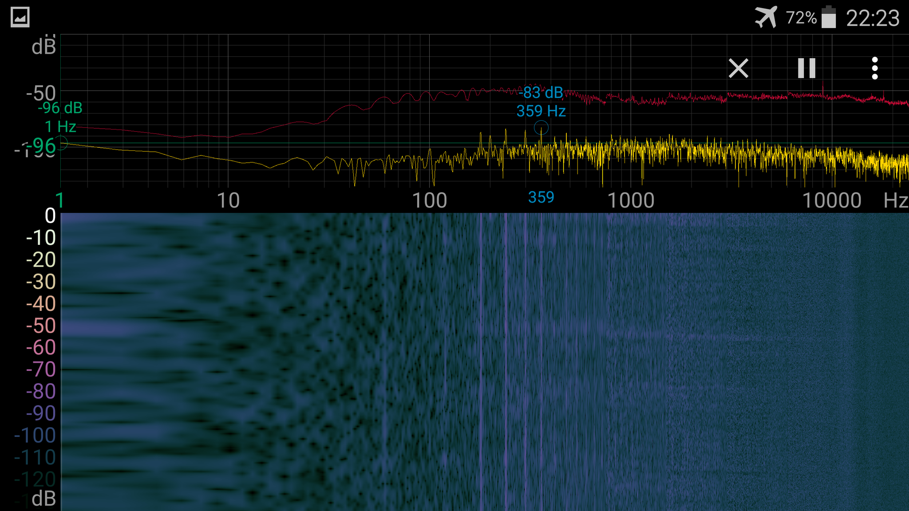Tap the 1000 frequency axis label
The image size is (909, 511).
(631, 200)
